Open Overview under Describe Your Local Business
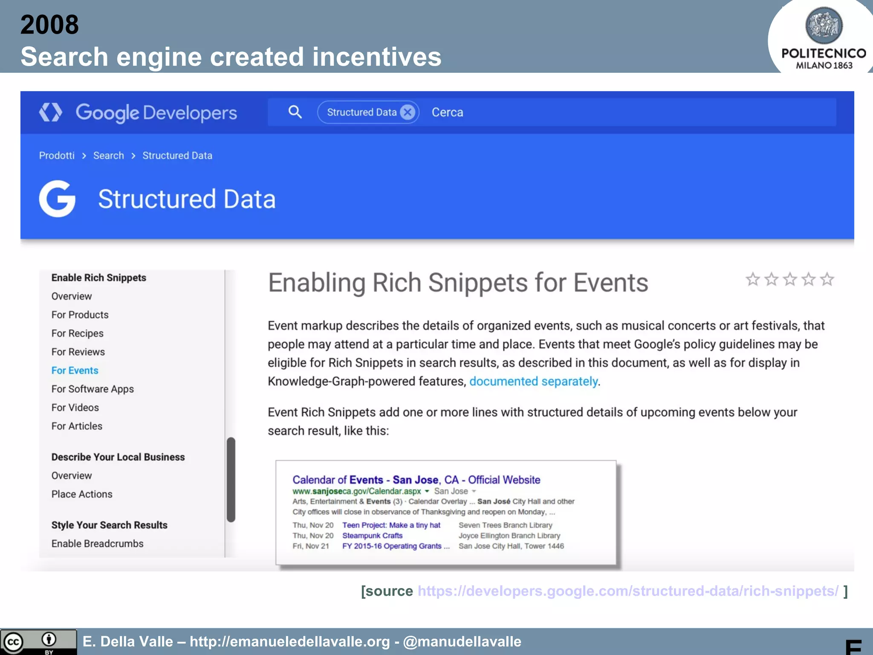The image size is (873, 655). (x=72, y=475)
